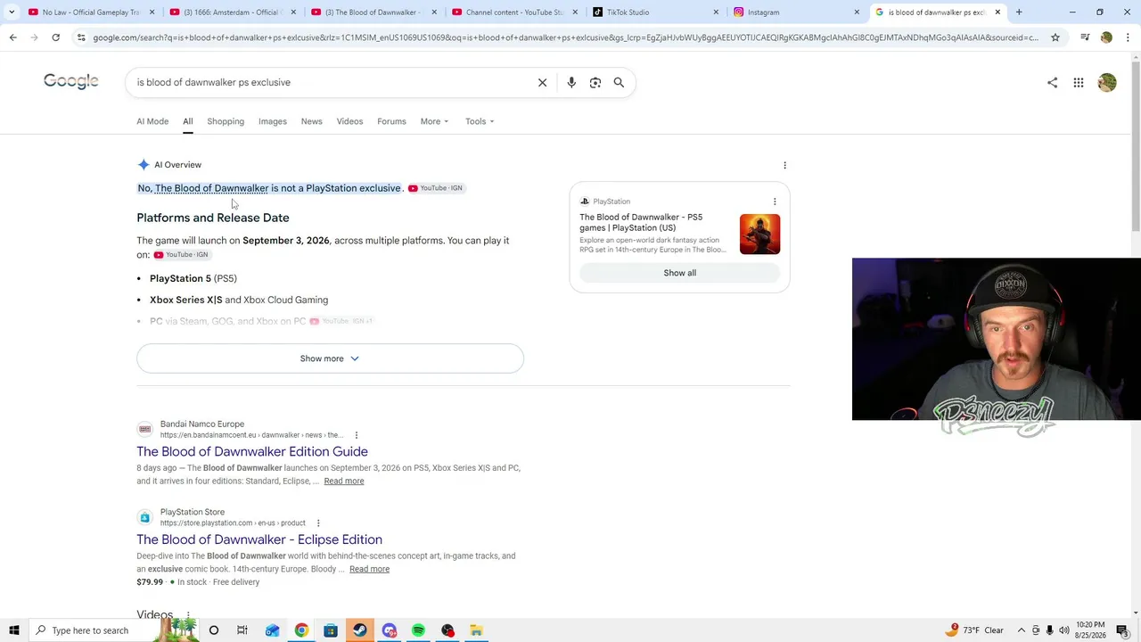
Task: Close the Instagram tab
Action: 857,12
